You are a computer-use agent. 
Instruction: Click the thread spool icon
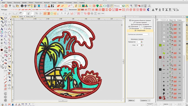(39, 6)
